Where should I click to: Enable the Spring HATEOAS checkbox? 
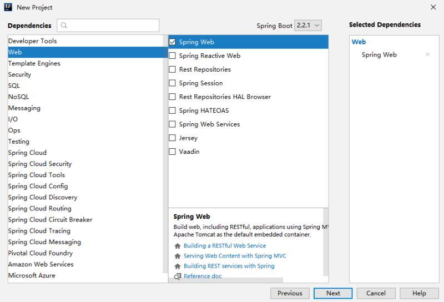(172, 110)
